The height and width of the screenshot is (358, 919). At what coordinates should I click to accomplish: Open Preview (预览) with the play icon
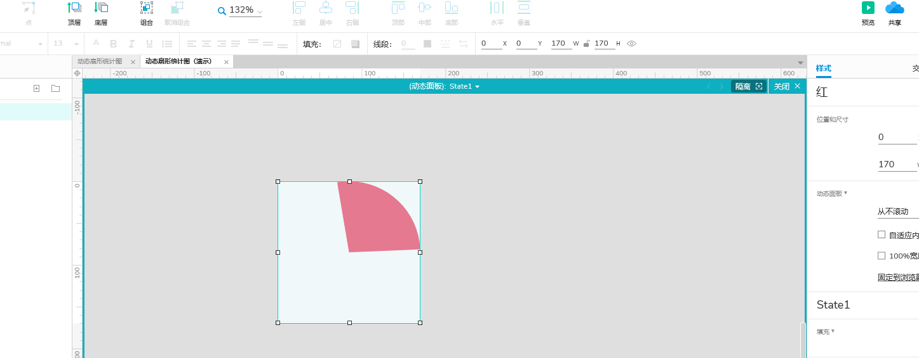868,8
